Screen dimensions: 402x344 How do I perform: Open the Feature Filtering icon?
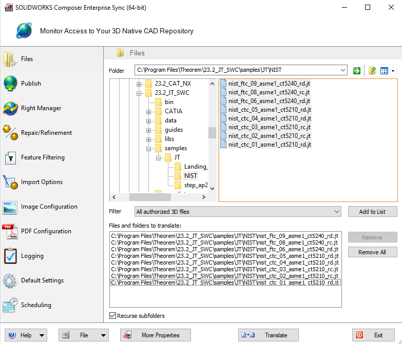point(10,158)
